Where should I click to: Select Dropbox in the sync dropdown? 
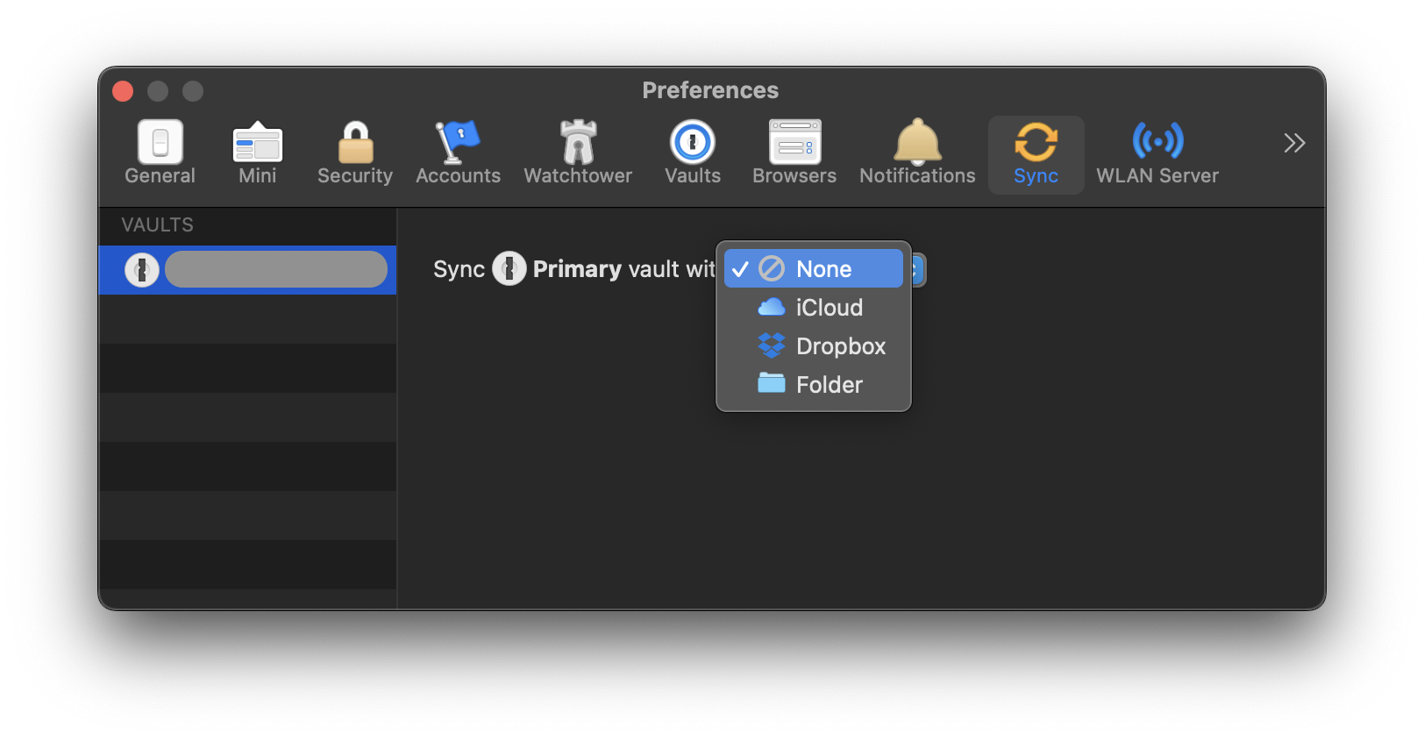840,346
